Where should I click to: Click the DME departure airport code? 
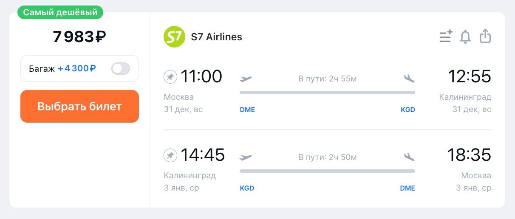247,109
